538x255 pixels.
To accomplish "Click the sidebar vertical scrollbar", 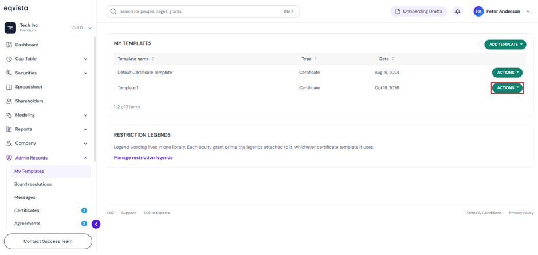I will tap(95, 99).
